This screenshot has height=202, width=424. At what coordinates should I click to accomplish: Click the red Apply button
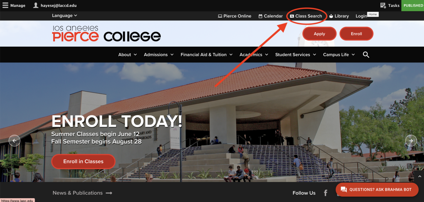[x=320, y=34]
